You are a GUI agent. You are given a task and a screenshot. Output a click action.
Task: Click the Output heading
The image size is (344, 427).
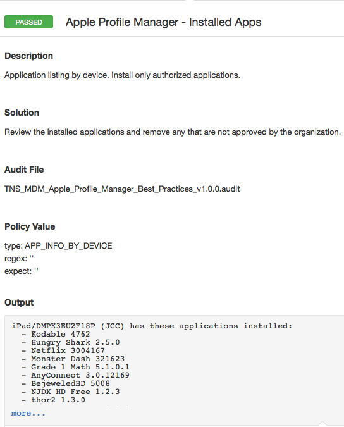point(19,302)
